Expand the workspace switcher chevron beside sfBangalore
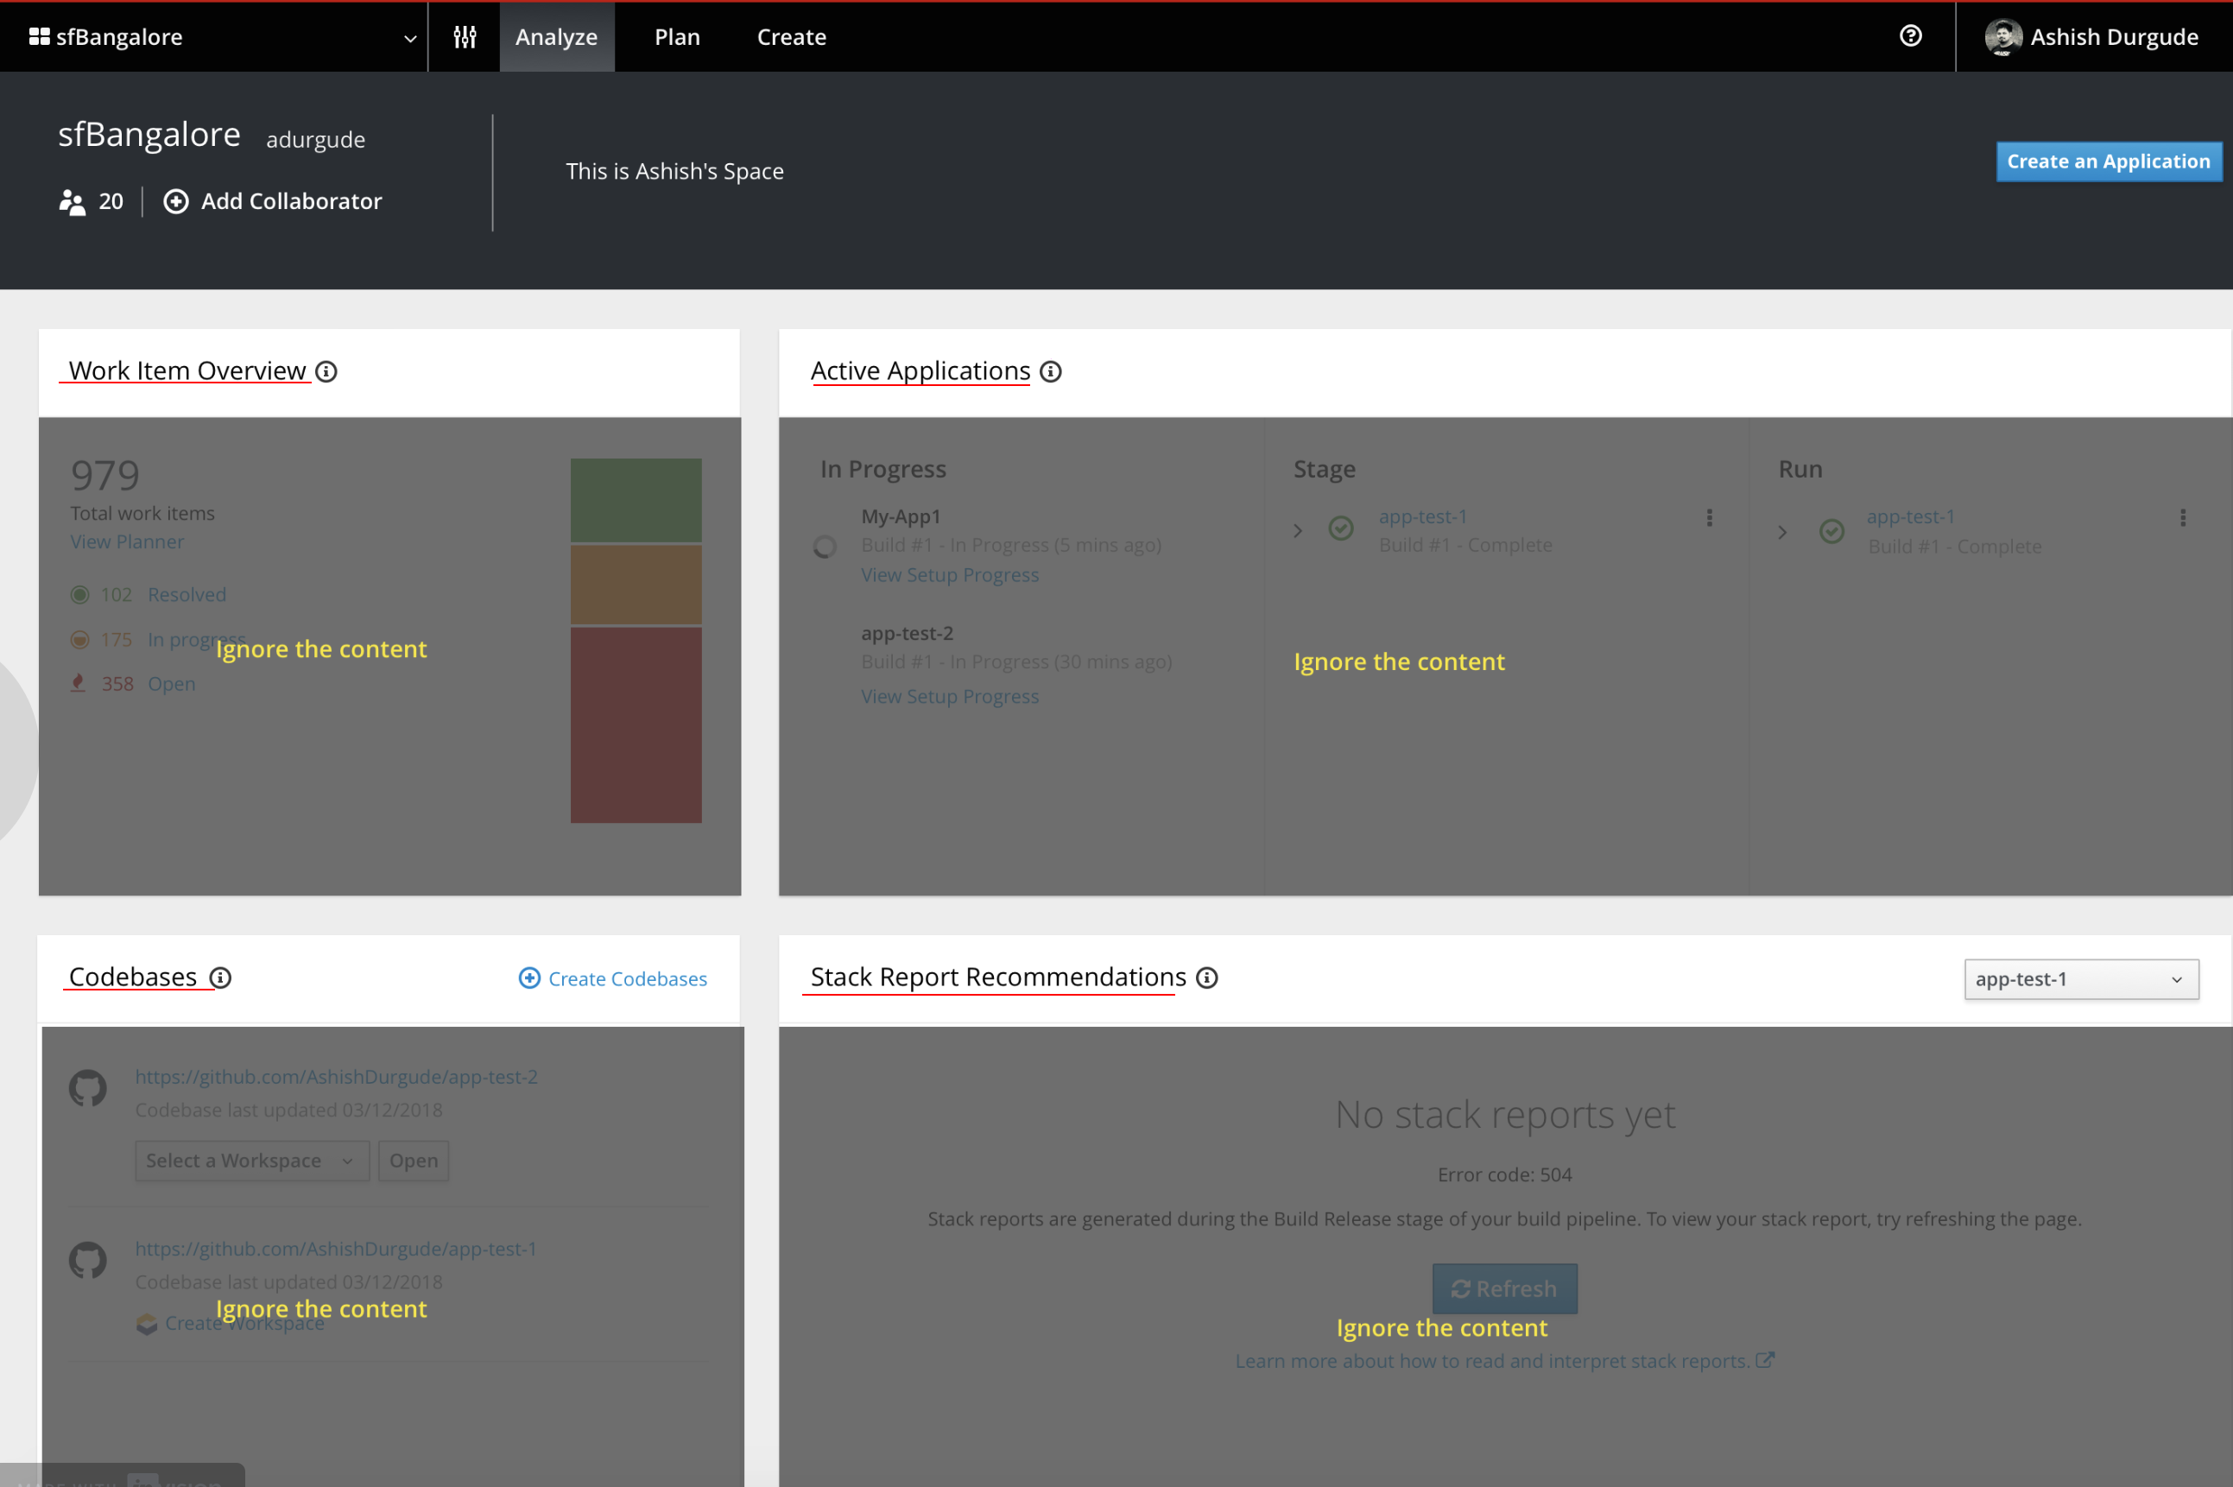Screen dimensions: 2233x1487 (x=410, y=38)
